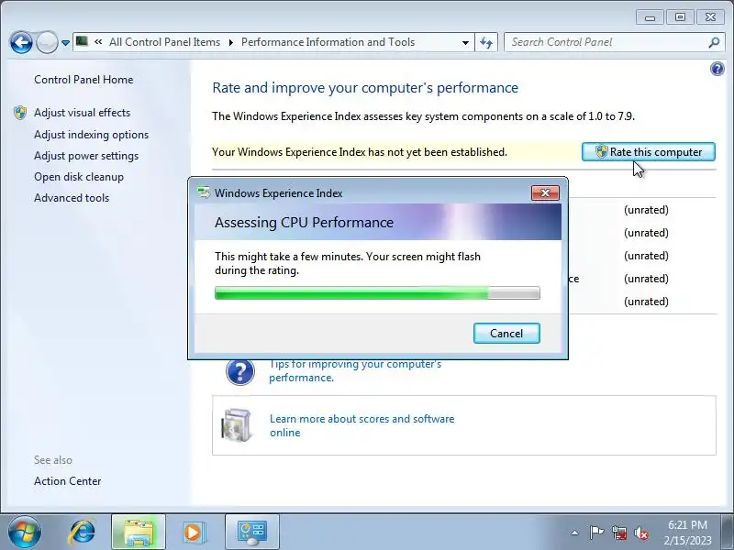Close the Windows Experience Index dialog
Image resolution: width=734 pixels, height=550 pixels.
pyautogui.click(x=545, y=192)
